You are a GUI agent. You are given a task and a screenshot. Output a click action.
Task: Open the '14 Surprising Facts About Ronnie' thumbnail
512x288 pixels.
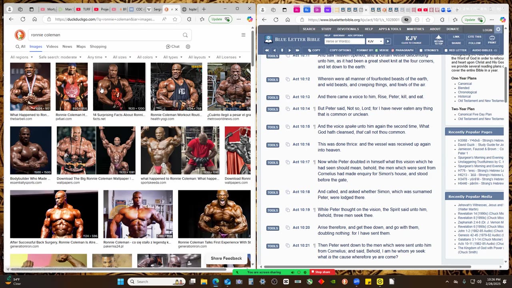tap(119, 86)
